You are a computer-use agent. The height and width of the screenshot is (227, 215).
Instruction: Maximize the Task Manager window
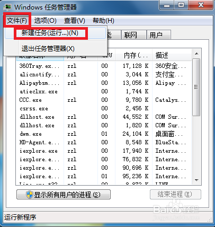pyautogui.click(x=181, y=5)
